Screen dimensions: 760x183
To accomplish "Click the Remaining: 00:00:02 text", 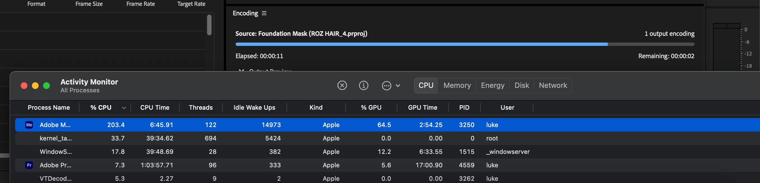I will (666, 56).
